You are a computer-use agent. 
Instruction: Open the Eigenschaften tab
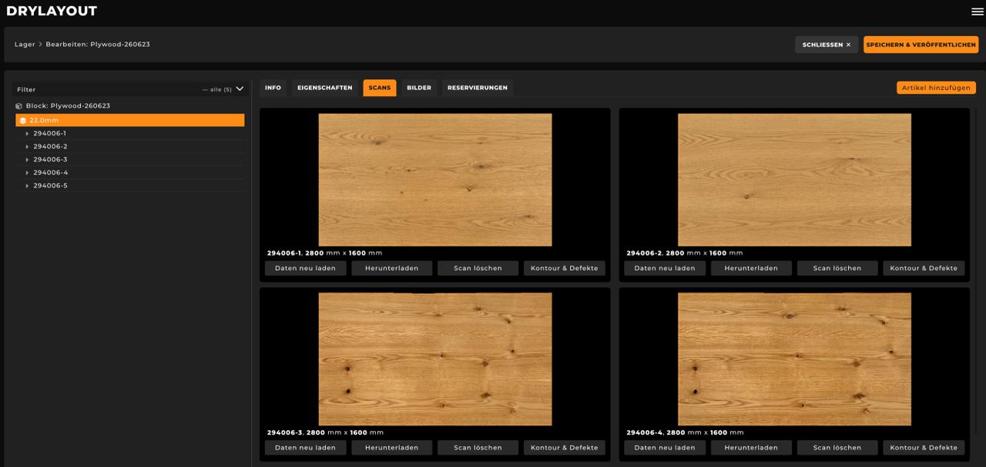[x=325, y=88]
